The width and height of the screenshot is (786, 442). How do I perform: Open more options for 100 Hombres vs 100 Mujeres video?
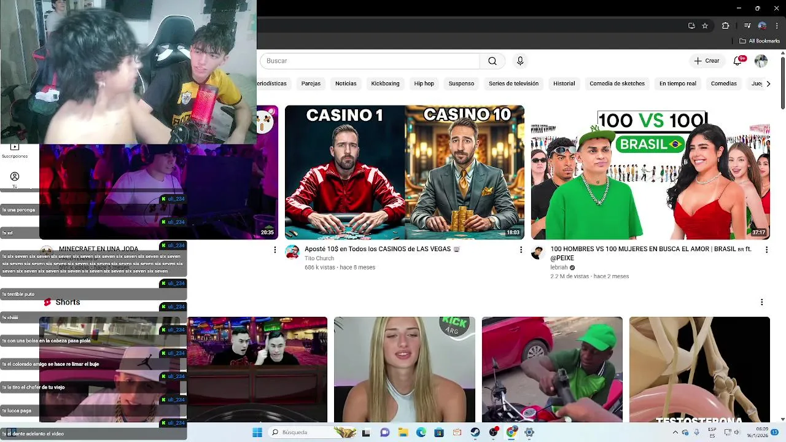coord(766,250)
